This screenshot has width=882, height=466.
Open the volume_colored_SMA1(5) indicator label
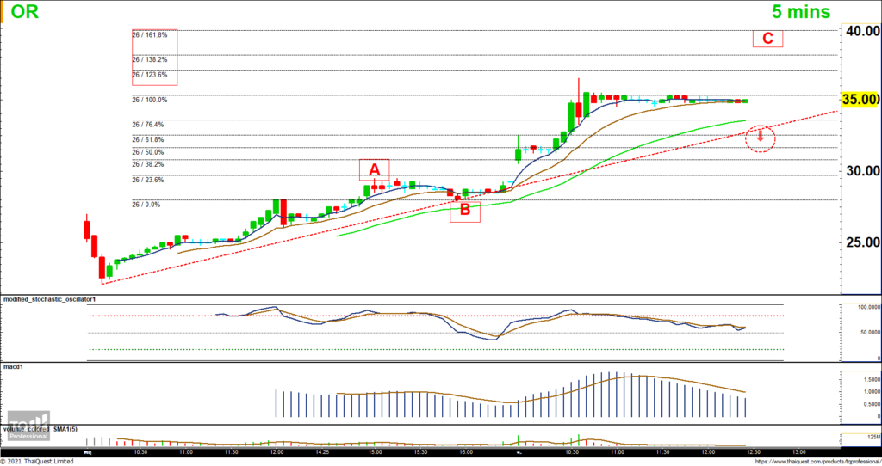41,428
